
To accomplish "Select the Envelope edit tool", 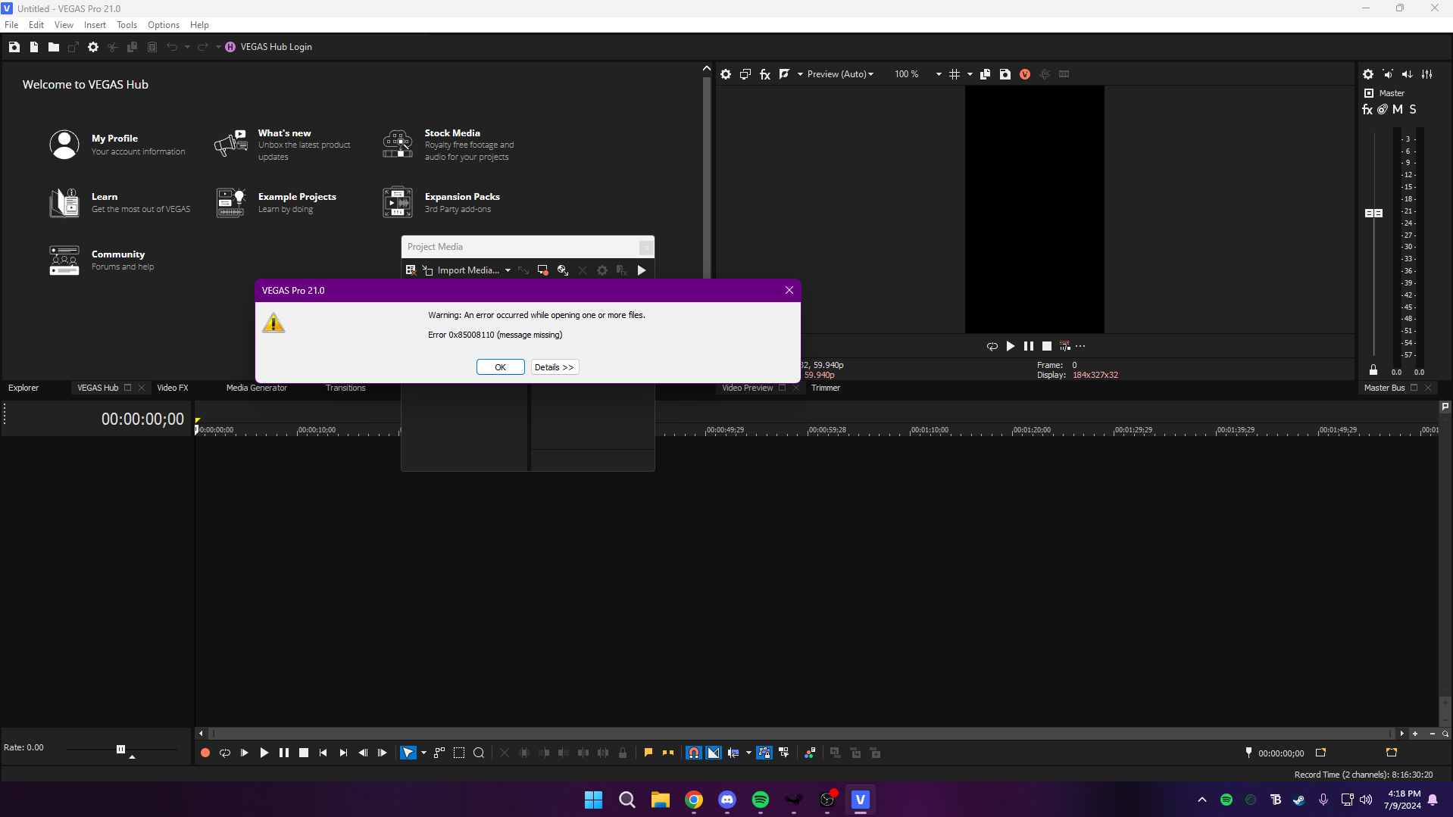I will (x=439, y=753).
